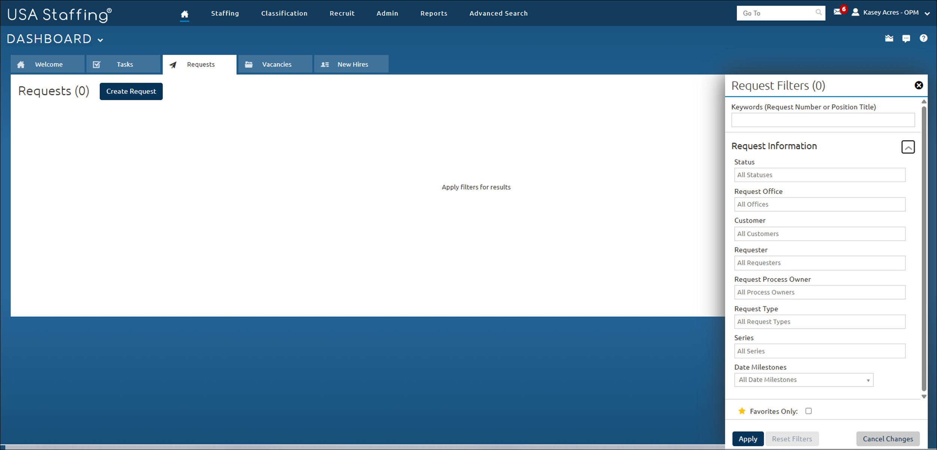937x450 pixels.
Task: Open the Request Office filter field
Action: 820,204
